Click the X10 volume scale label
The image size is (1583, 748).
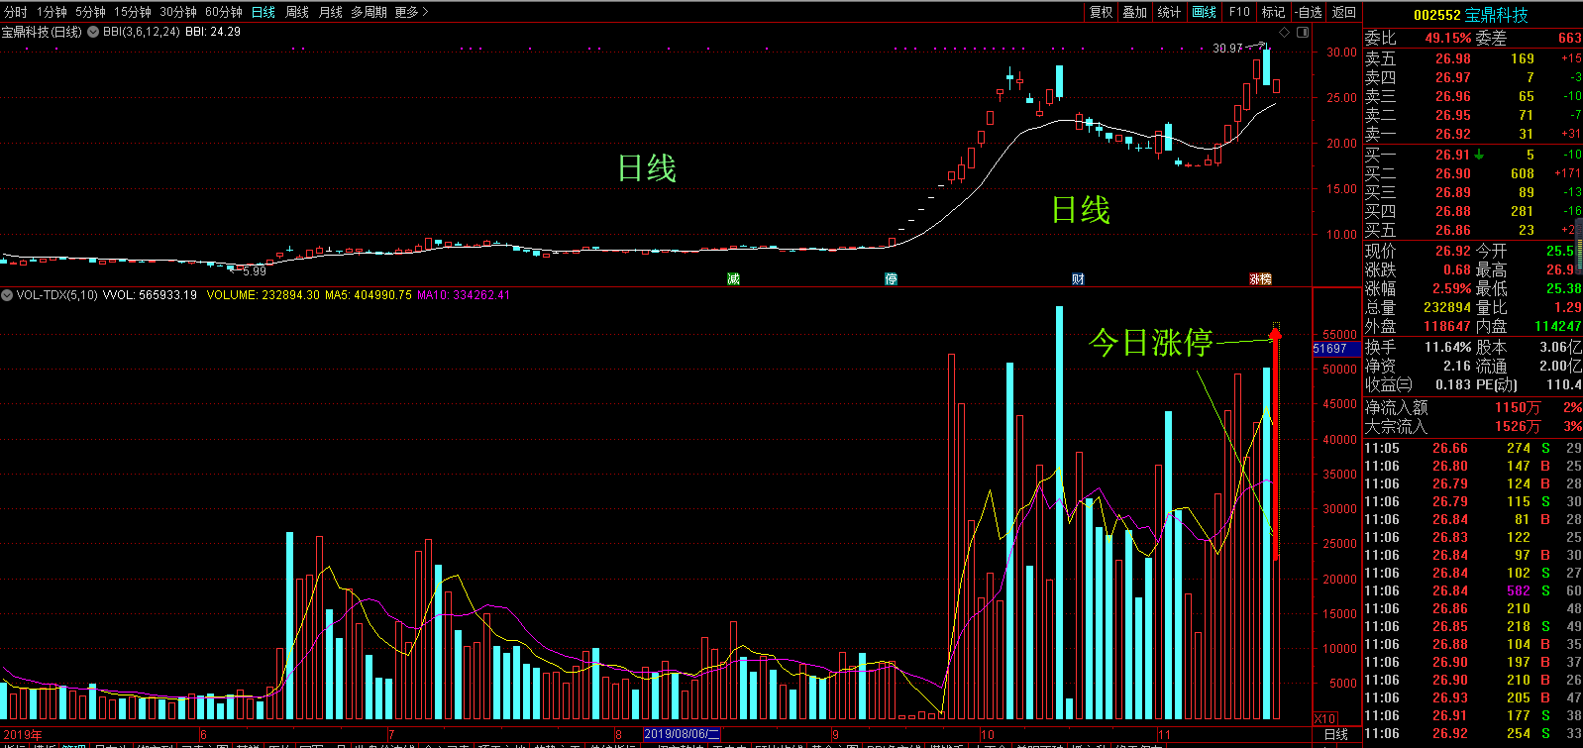point(1324,718)
